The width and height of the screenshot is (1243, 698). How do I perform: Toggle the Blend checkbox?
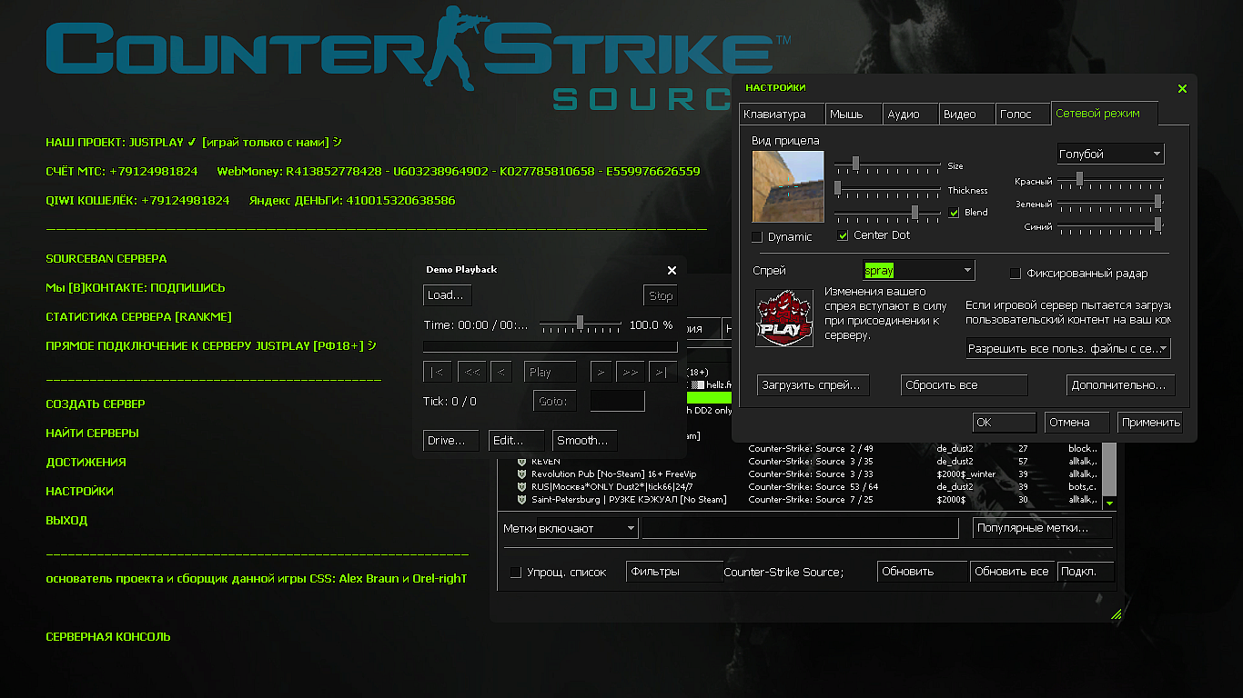click(x=954, y=213)
